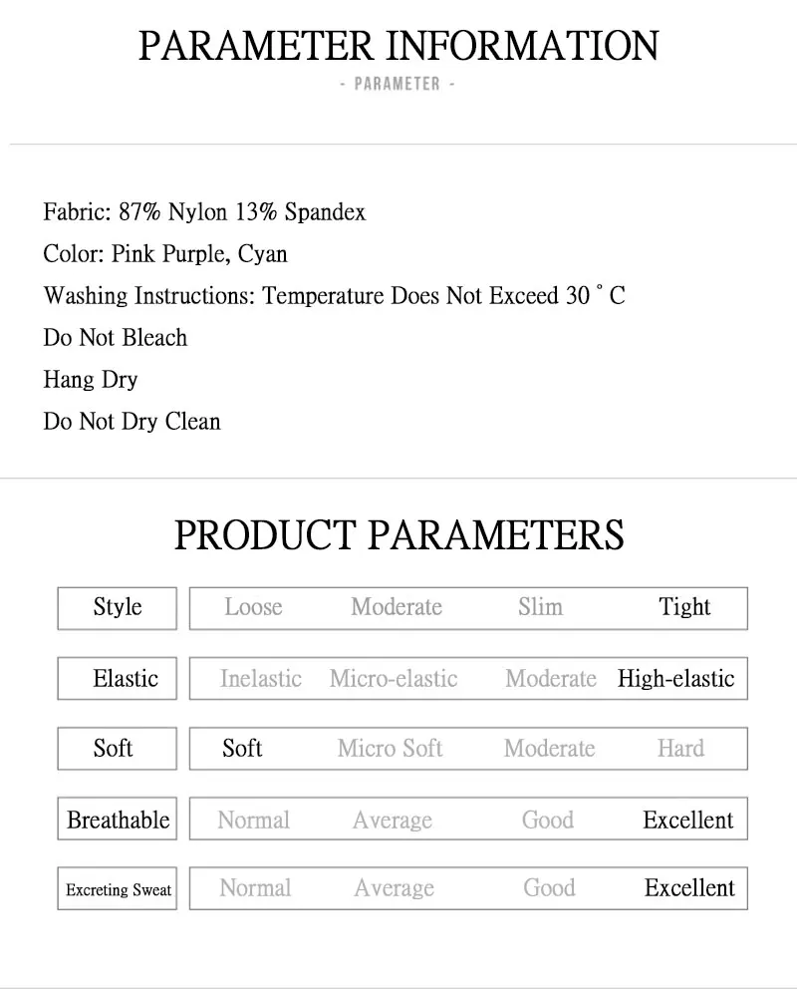
Task: Select Micro Soft softness option
Action: [390, 748]
